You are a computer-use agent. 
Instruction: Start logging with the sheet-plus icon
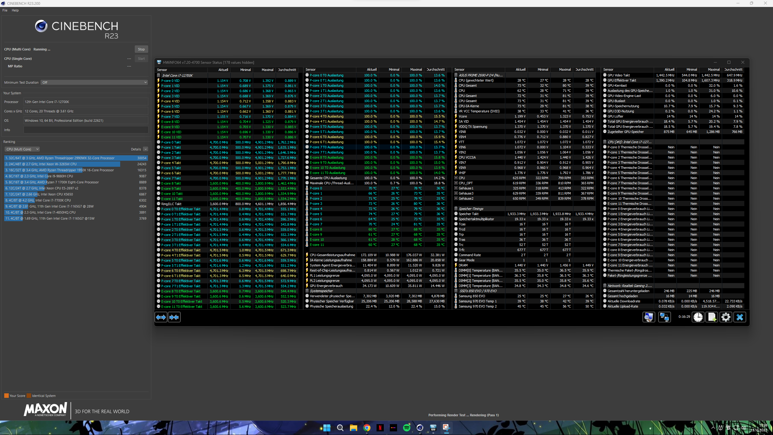(712, 317)
